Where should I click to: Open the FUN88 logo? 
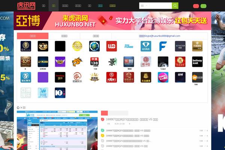pos(129,46)
